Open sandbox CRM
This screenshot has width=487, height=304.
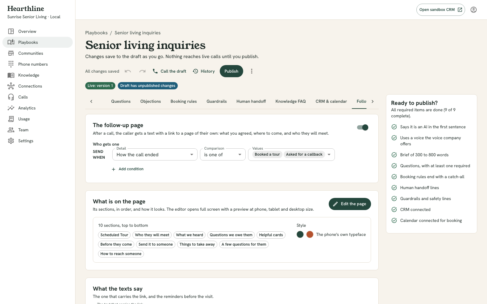pos(440,10)
